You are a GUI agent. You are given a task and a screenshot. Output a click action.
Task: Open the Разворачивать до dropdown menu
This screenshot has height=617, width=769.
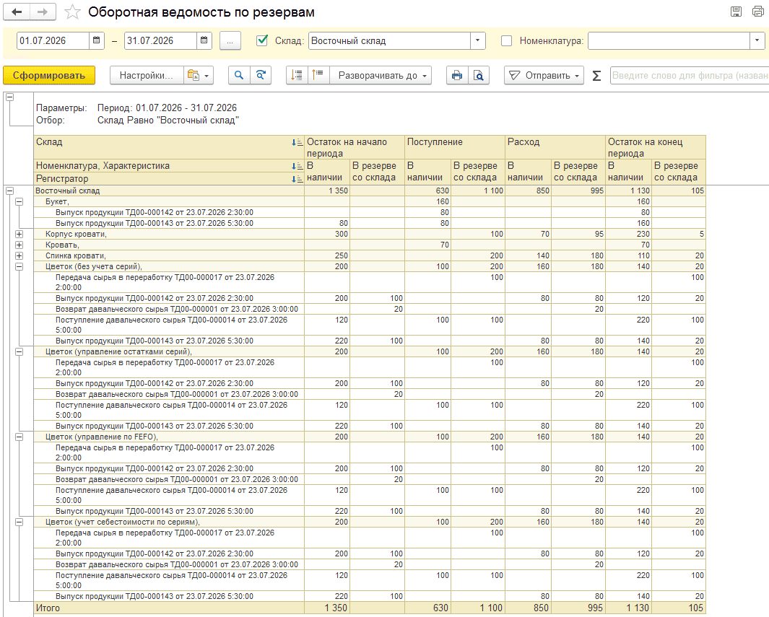381,76
